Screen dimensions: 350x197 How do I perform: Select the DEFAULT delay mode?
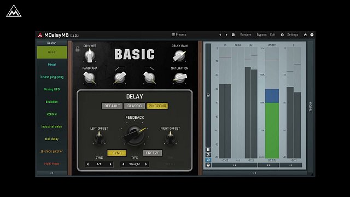pos(112,106)
